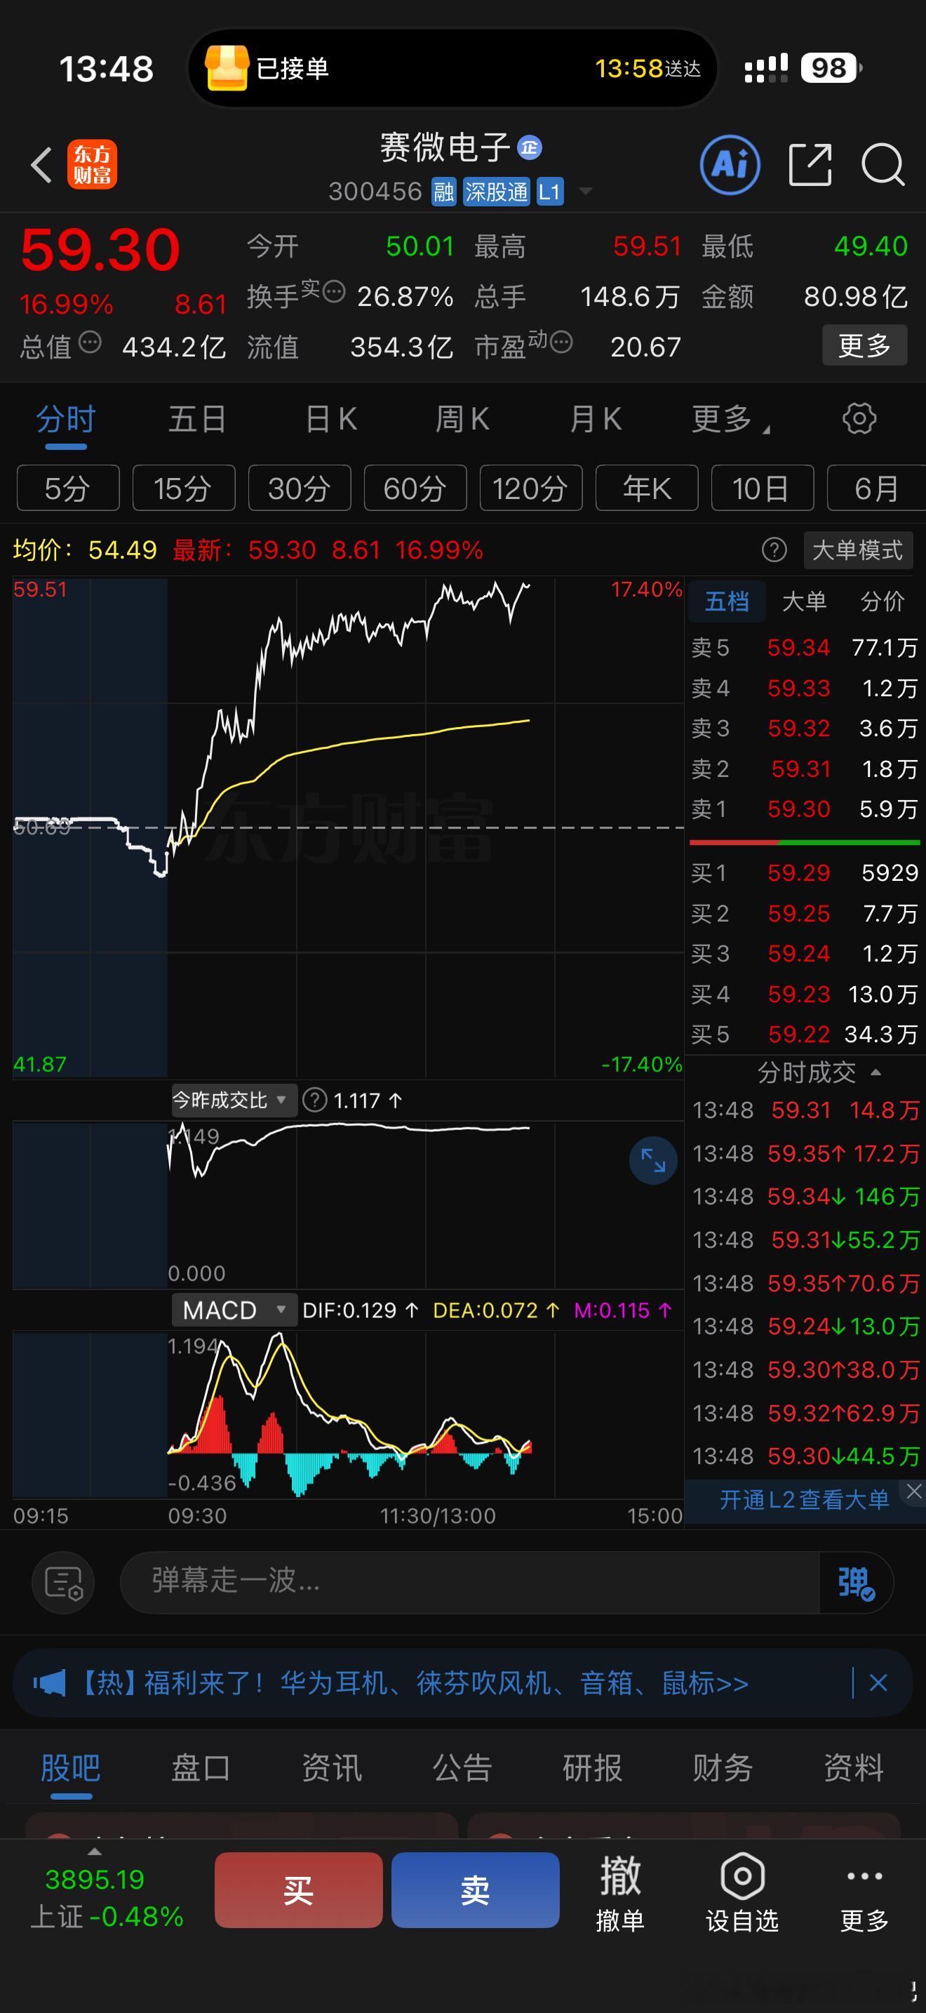Tap the megaphone icon in the announcement

click(49, 1683)
